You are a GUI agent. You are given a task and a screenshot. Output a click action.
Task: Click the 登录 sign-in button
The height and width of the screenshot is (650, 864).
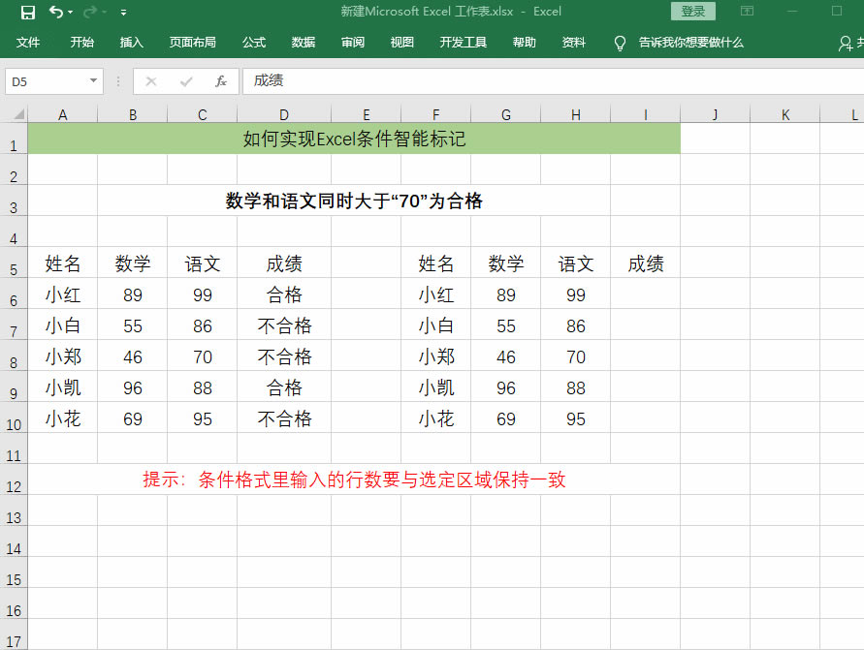pyautogui.click(x=693, y=12)
